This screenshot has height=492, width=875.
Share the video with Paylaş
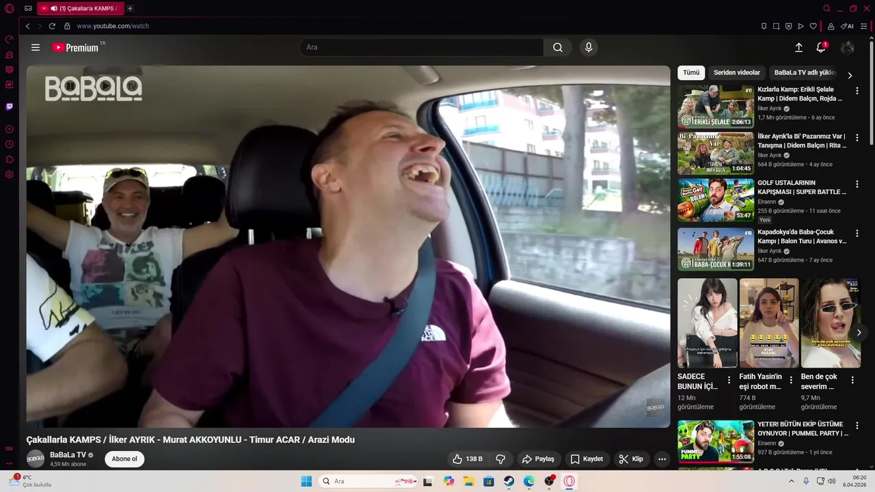click(x=538, y=459)
